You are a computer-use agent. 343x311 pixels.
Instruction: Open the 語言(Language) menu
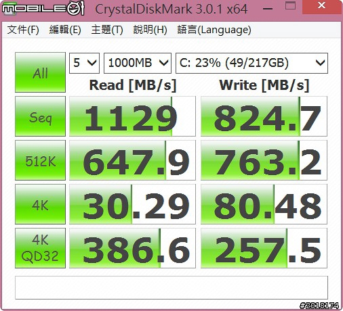coord(214,30)
